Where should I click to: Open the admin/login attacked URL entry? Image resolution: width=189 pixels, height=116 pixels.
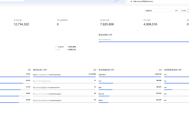pos(48,74)
